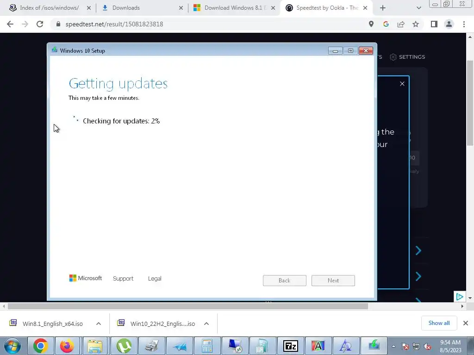Close the Index of /isos/windows/ tab
Viewport: 474px width, 355px height.
point(88,8)
